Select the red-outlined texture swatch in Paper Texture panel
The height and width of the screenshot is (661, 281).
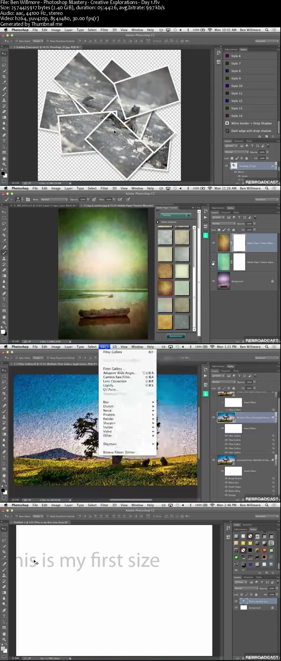tap(165, 288)
